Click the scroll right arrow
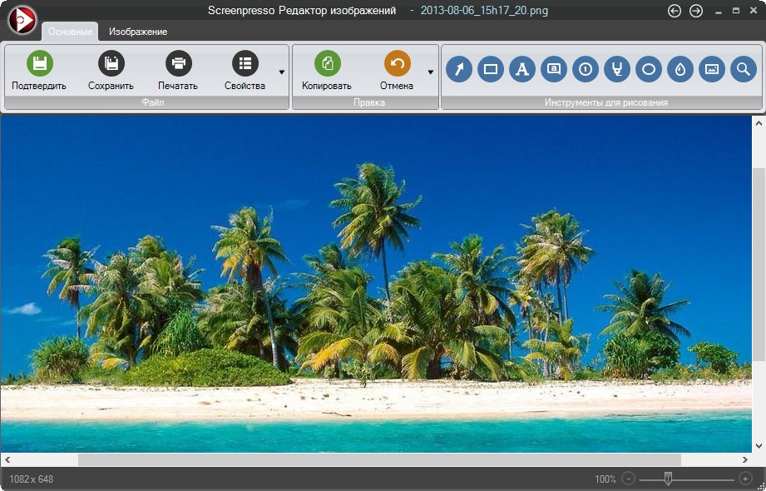The image size is (766, 491). [x=744, y=459]
